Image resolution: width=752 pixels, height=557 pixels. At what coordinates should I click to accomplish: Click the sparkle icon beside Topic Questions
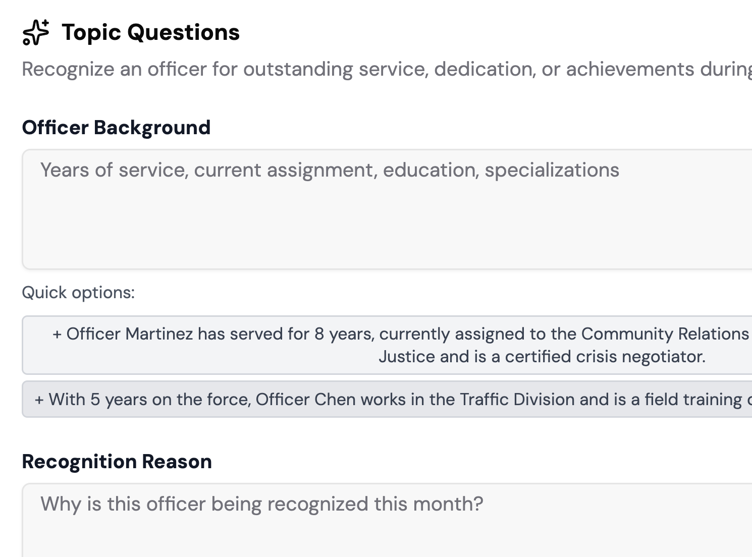coord(35,32)
